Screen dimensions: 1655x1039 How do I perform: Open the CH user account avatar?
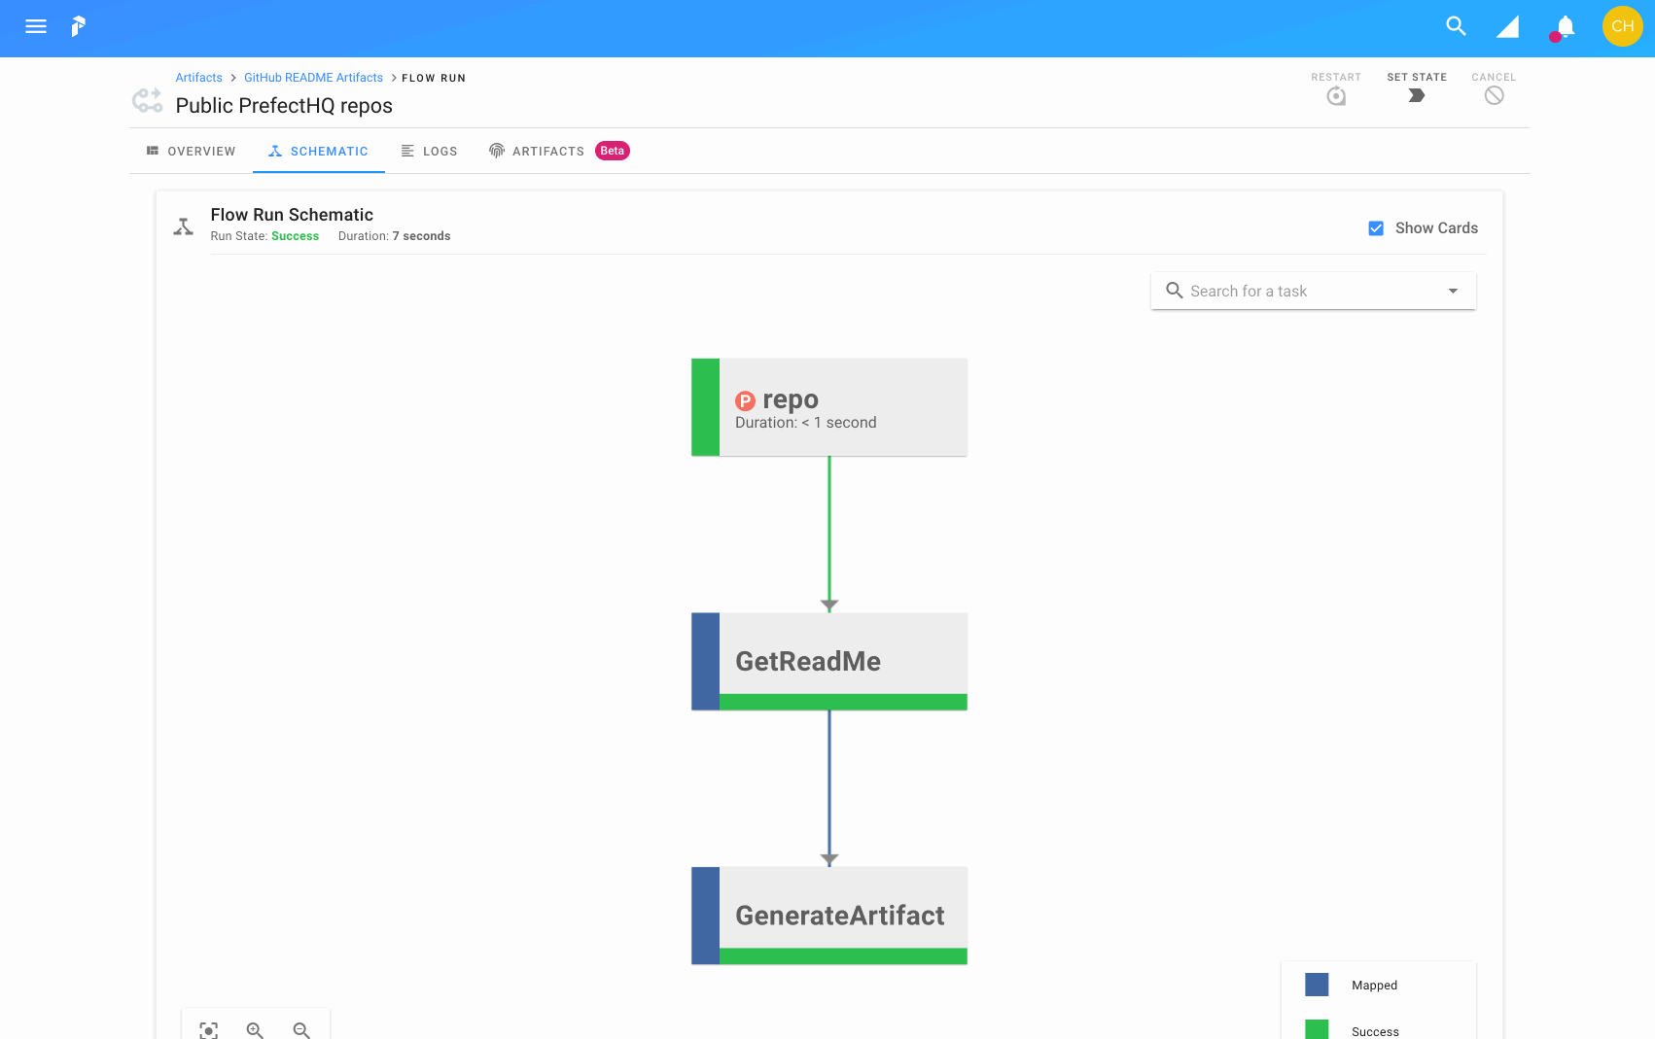coord(1622,26)
